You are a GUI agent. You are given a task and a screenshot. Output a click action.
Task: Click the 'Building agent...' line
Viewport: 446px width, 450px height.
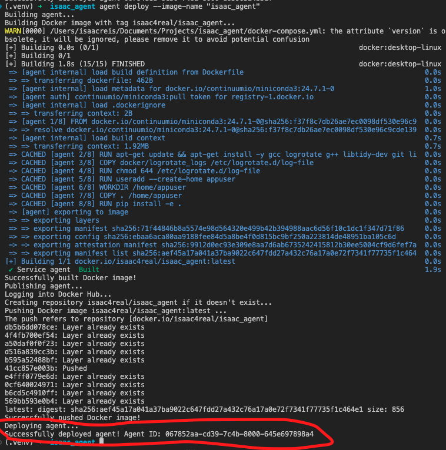[39, 15]
